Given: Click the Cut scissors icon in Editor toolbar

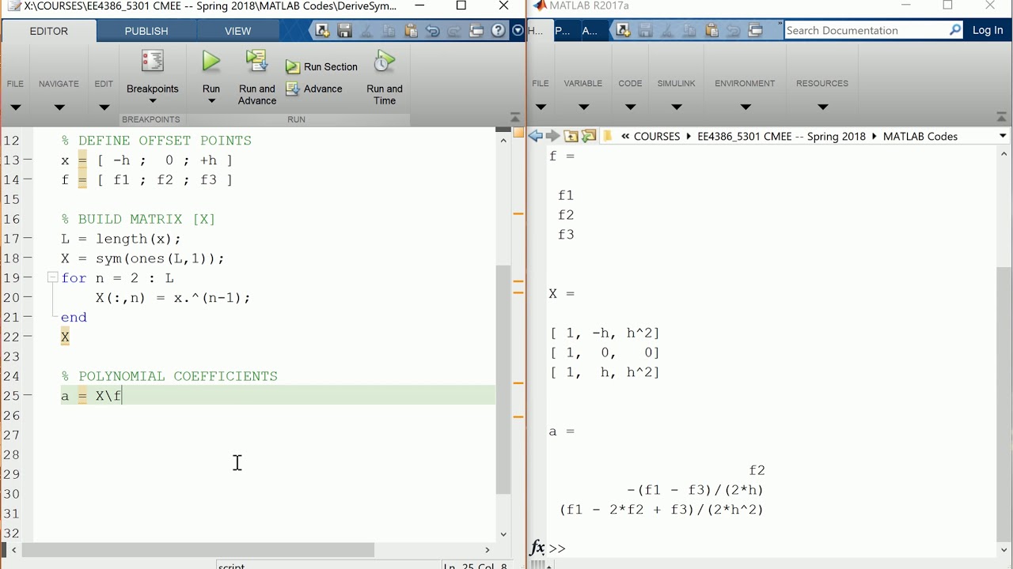Looking at the screenshot, I should pyautogui.click(x=366, y=31).
